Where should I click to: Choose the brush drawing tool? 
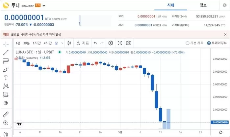(x=6, y=70)
